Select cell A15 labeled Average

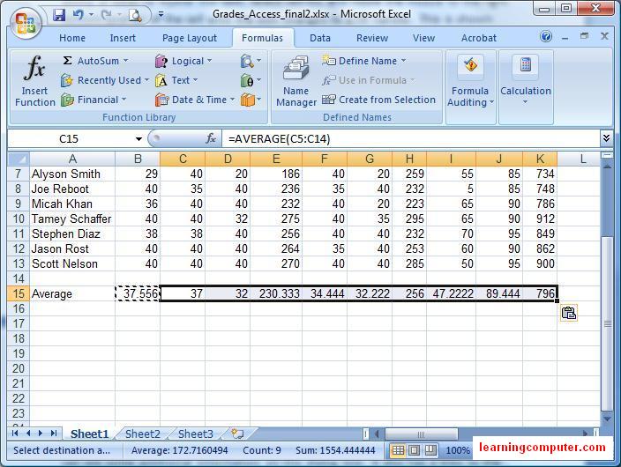pyautogui.click(x=72, y=293)
